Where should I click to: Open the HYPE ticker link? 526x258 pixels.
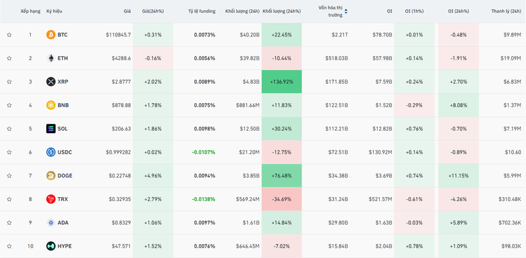pos(64,246)
